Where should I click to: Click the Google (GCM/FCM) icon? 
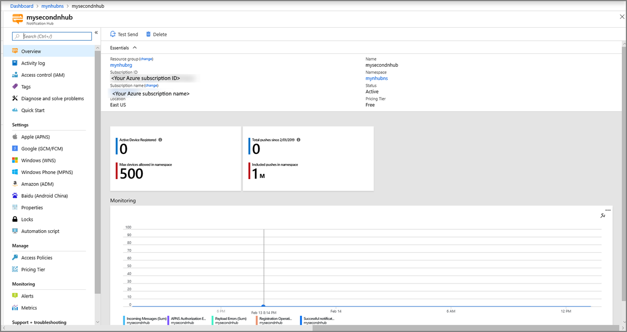(x=15, y=149)
